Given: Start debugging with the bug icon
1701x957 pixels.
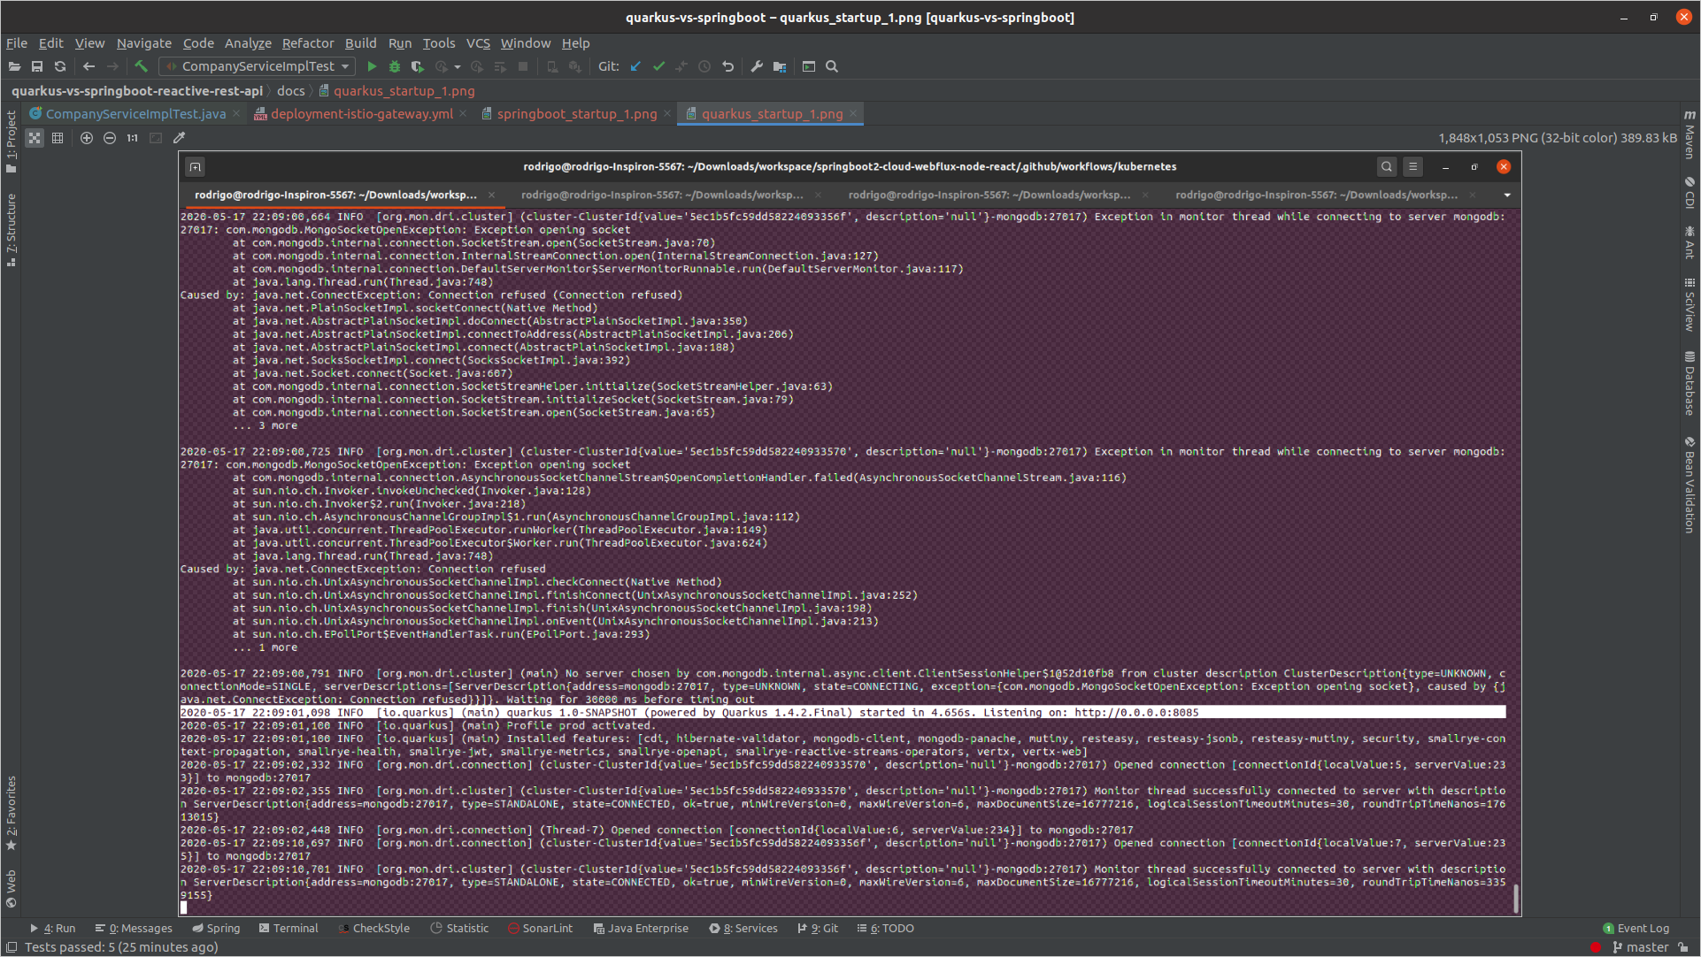Looking at the screenshot, I should (x=395, y=66).
